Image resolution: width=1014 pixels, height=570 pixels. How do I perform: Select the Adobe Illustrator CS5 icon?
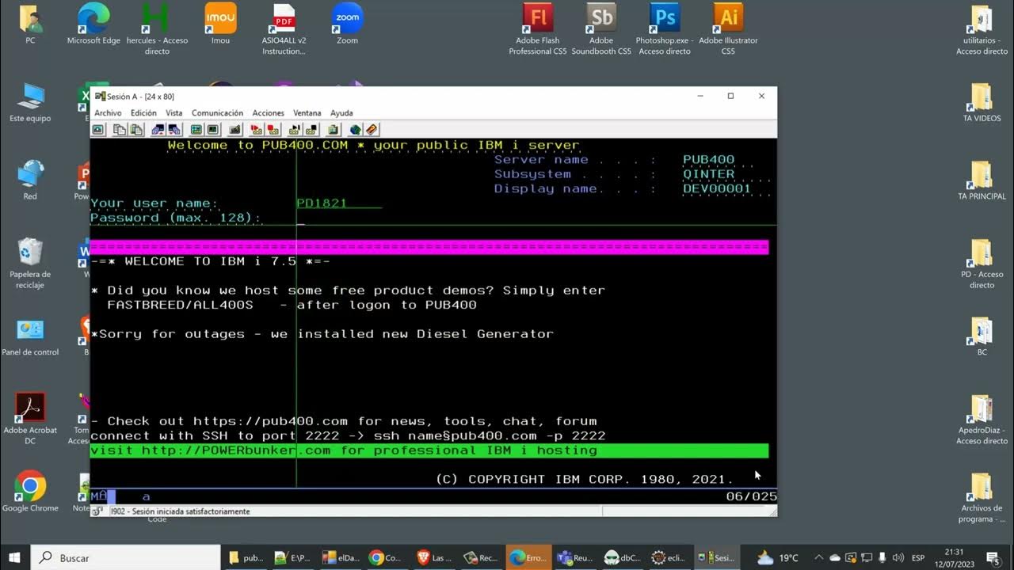coord(728,29)
